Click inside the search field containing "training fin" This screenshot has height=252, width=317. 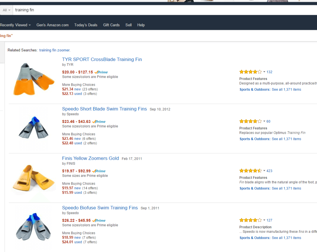[x=62, y=10]
